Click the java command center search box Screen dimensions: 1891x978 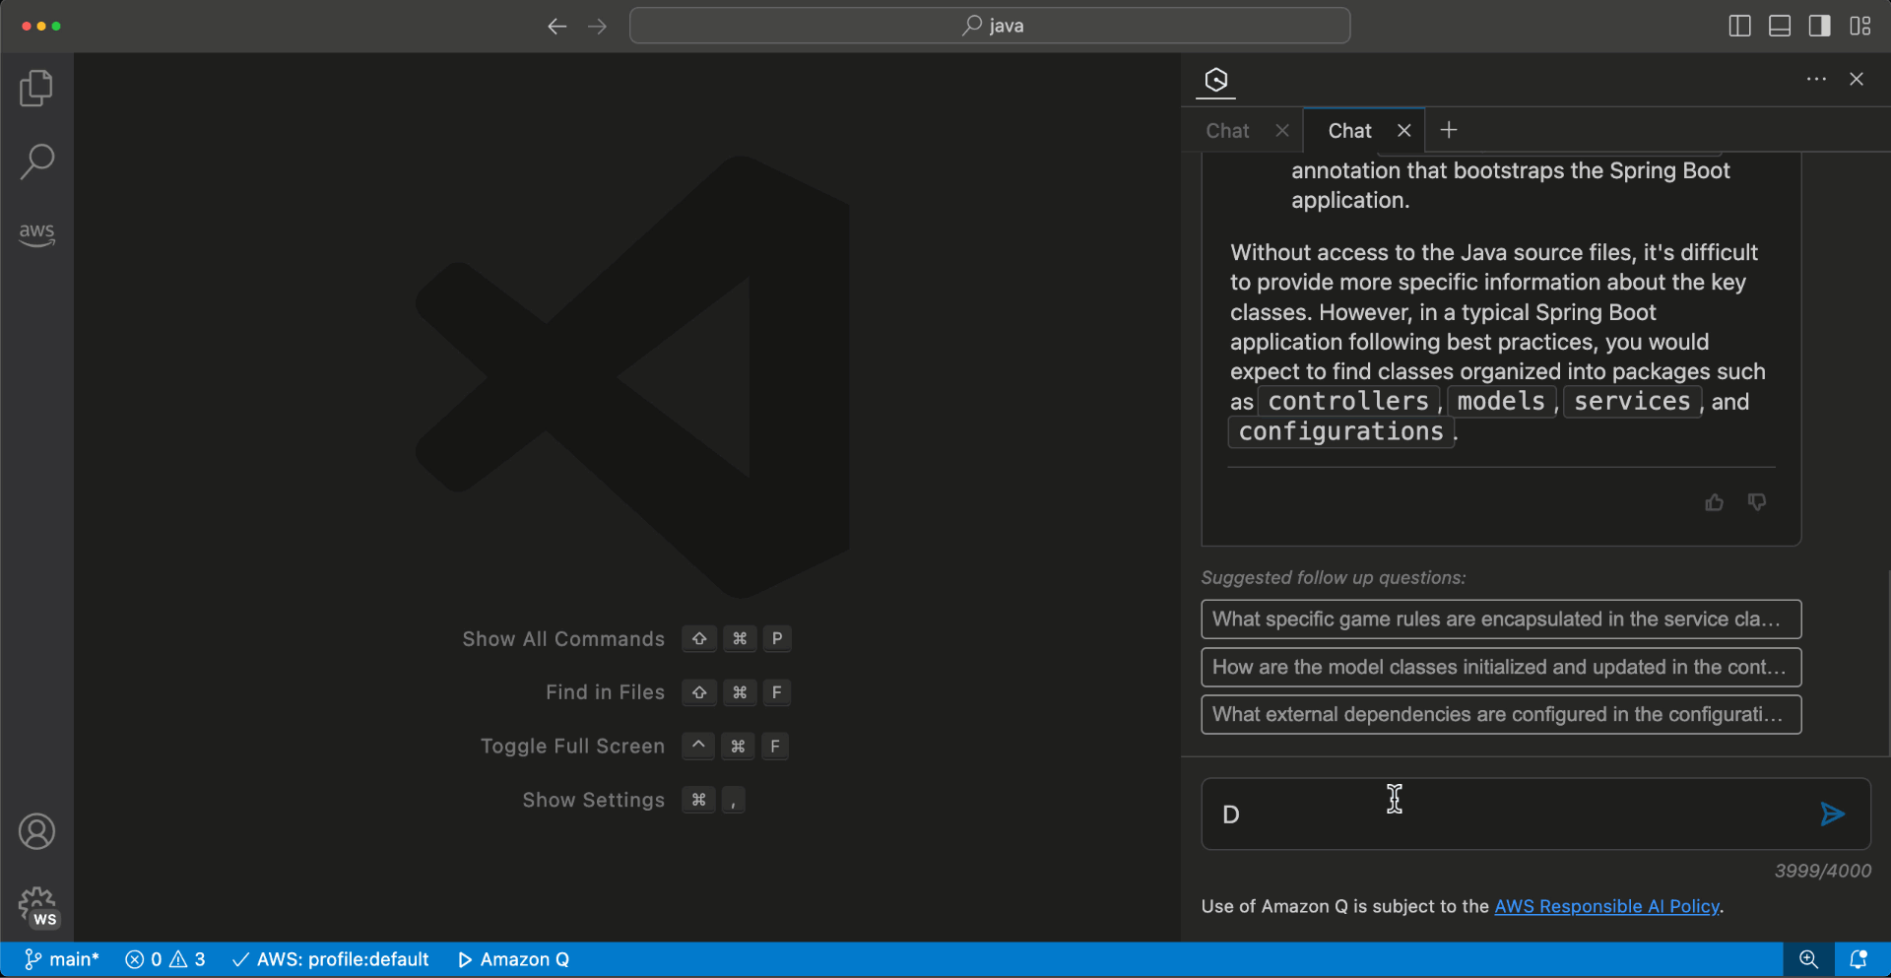pos(990,26)
